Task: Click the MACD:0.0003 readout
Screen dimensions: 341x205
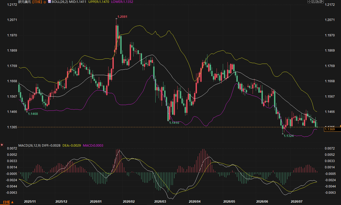Action: pos(93,145)
